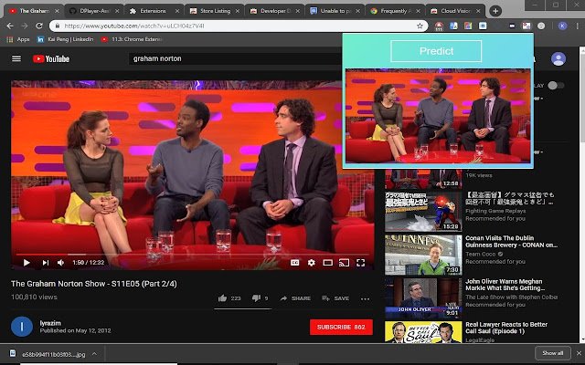Open the 11.3 Chrome Extension bookmark
This screenshot has width=585, height=365.
(x=132, y=39)
